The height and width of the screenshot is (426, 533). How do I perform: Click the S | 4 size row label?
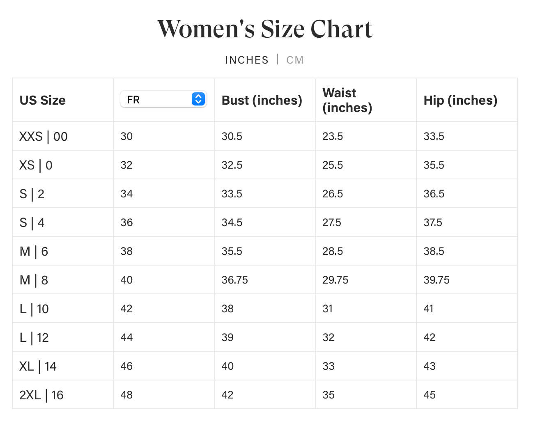point(32,222)
